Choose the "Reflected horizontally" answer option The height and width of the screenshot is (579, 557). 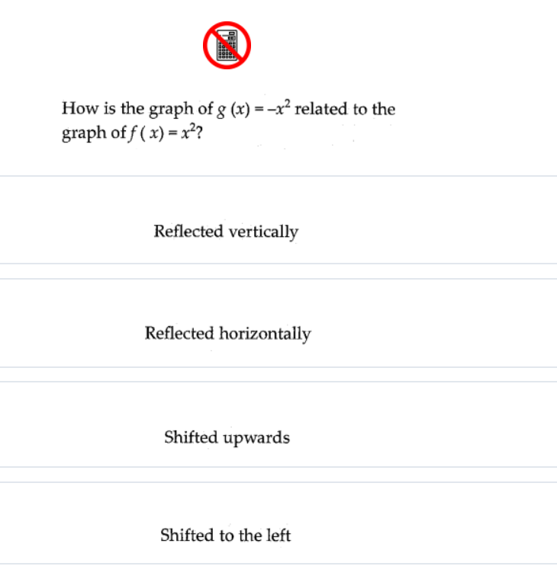click(278, 323)
